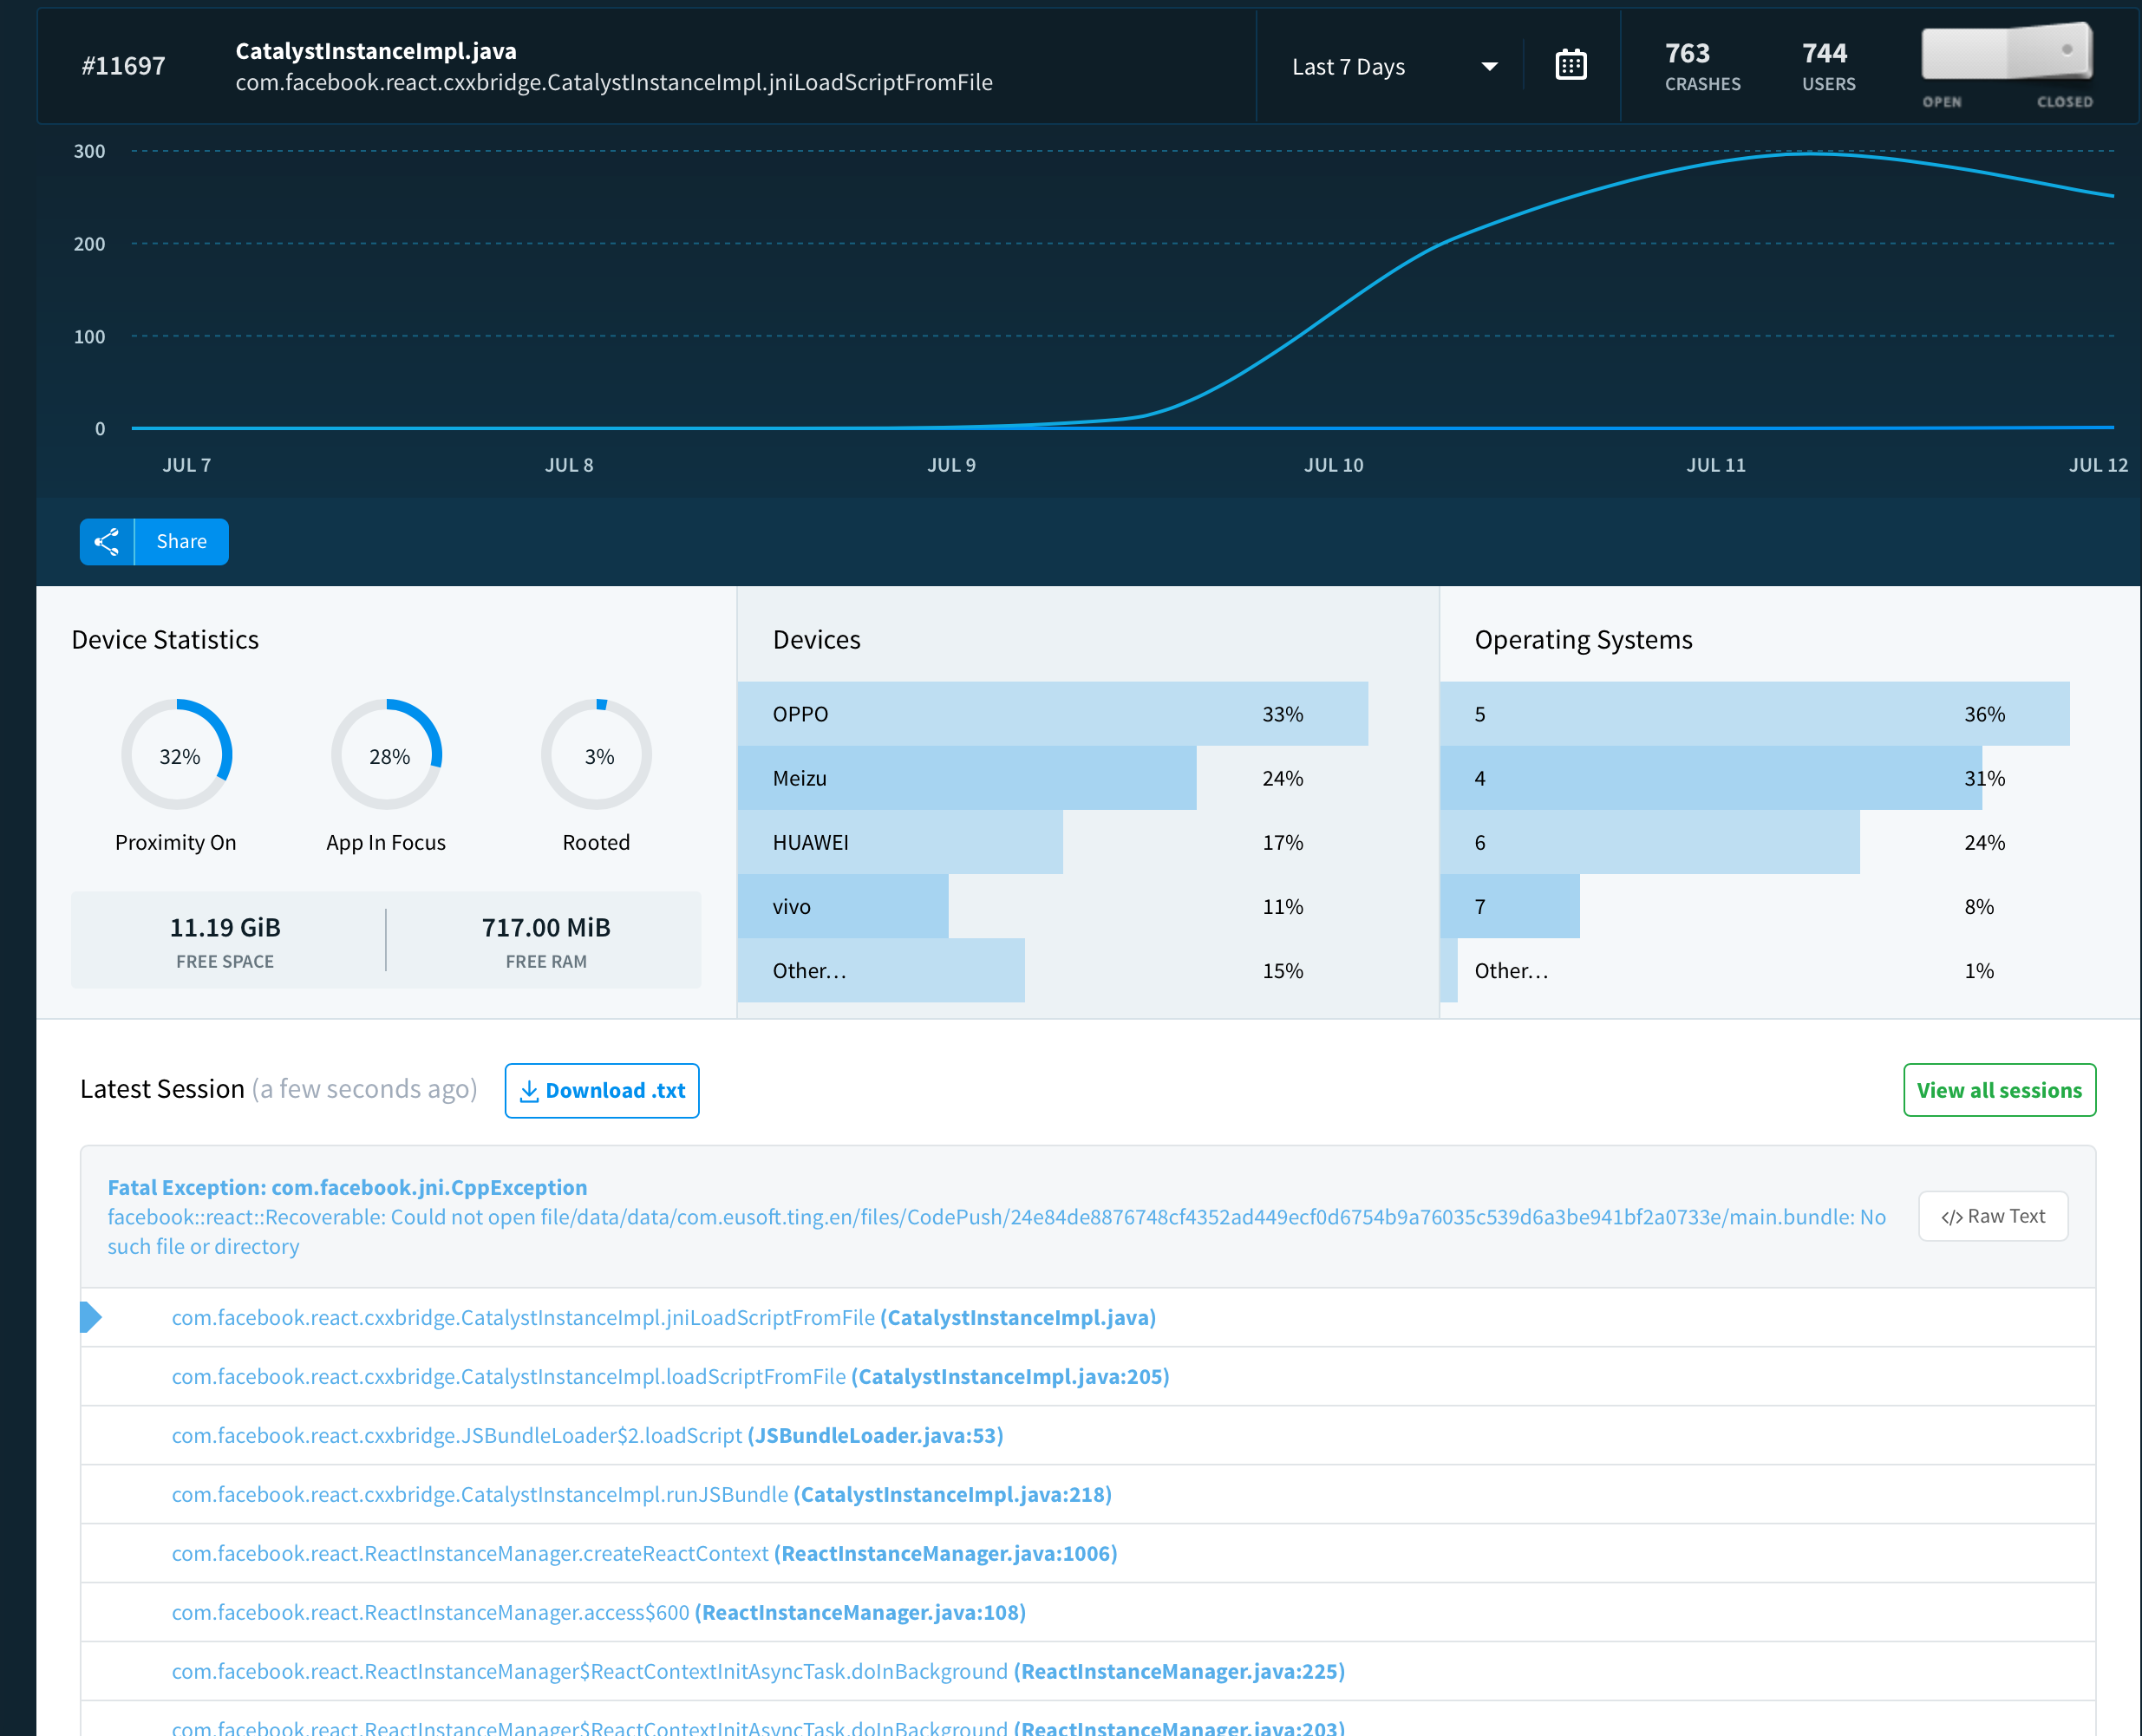Click the Proximity On 32% gauge
2142x1736 pixels.
pyautogui.click(x=178, y=755)
